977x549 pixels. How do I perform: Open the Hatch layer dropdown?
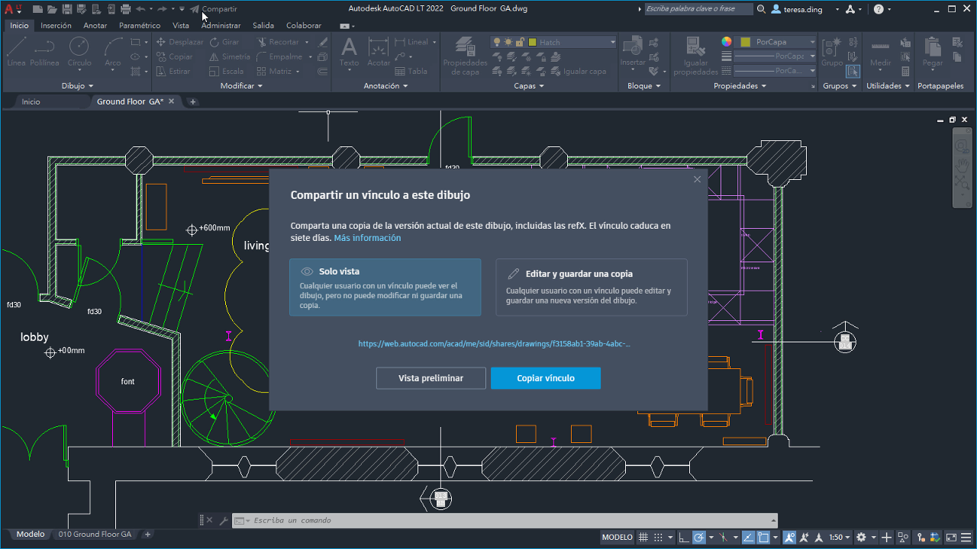[x=572, y=43]
